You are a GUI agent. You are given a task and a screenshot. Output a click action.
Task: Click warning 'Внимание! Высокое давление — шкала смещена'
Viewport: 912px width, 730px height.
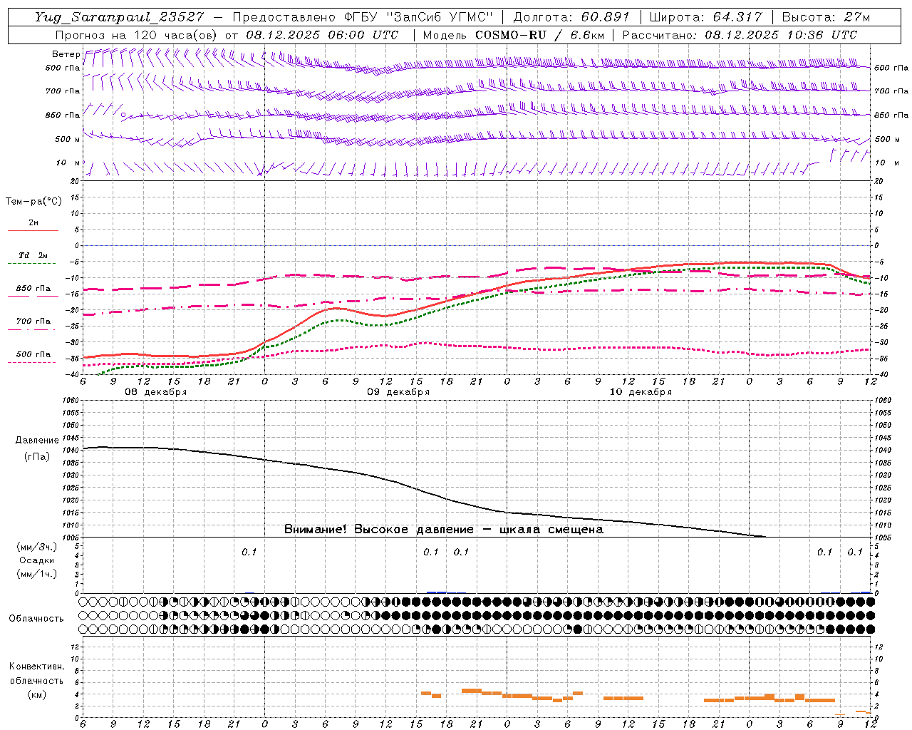click(443, 530)
